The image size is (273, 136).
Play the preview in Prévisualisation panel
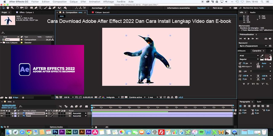tap(249, 39)
